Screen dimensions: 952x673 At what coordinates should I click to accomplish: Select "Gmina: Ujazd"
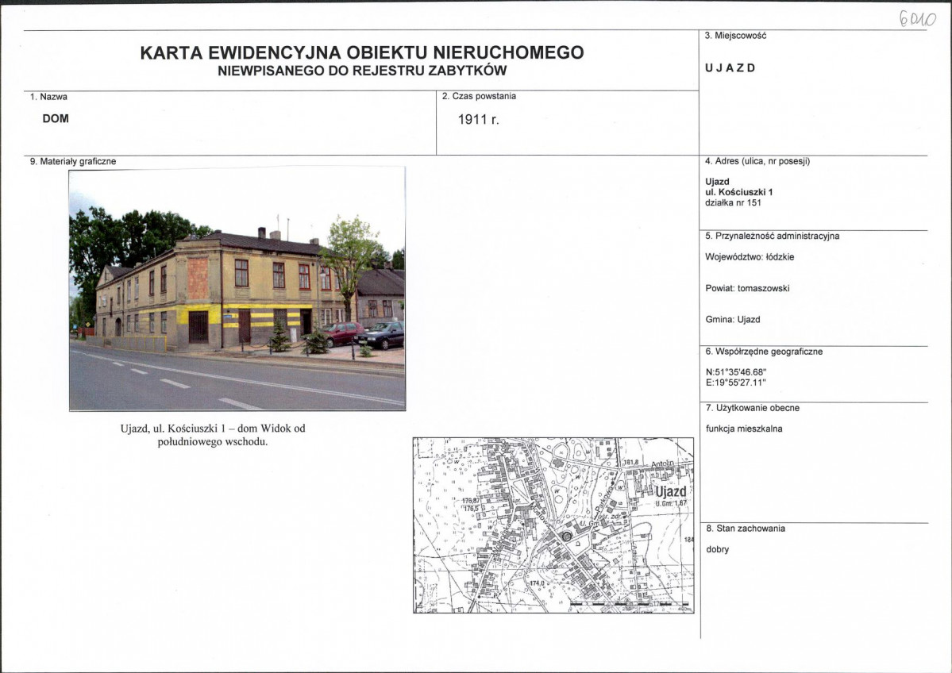click(x=733, y=319)
